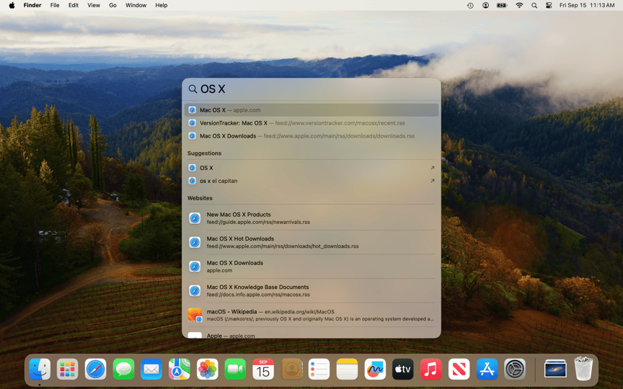Screen dimensions: 623x389
Task: Open the Go menu
Action: [112, 5]
